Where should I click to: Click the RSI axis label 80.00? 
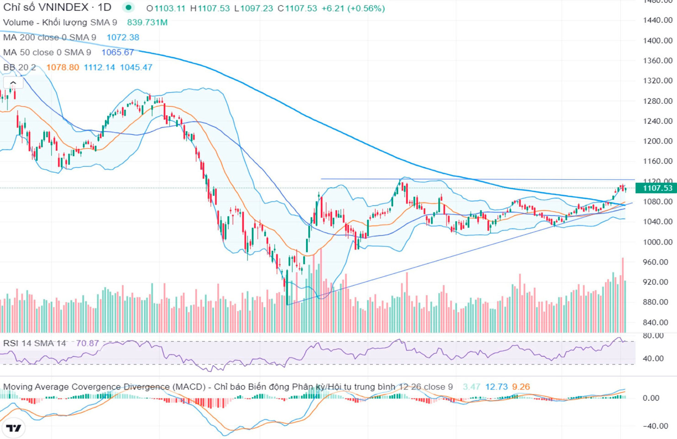click(653, 336)
